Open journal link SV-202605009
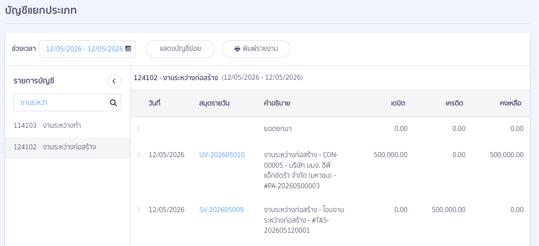The width and height of the screenshot is (539, 246). (x=221, y=210)
